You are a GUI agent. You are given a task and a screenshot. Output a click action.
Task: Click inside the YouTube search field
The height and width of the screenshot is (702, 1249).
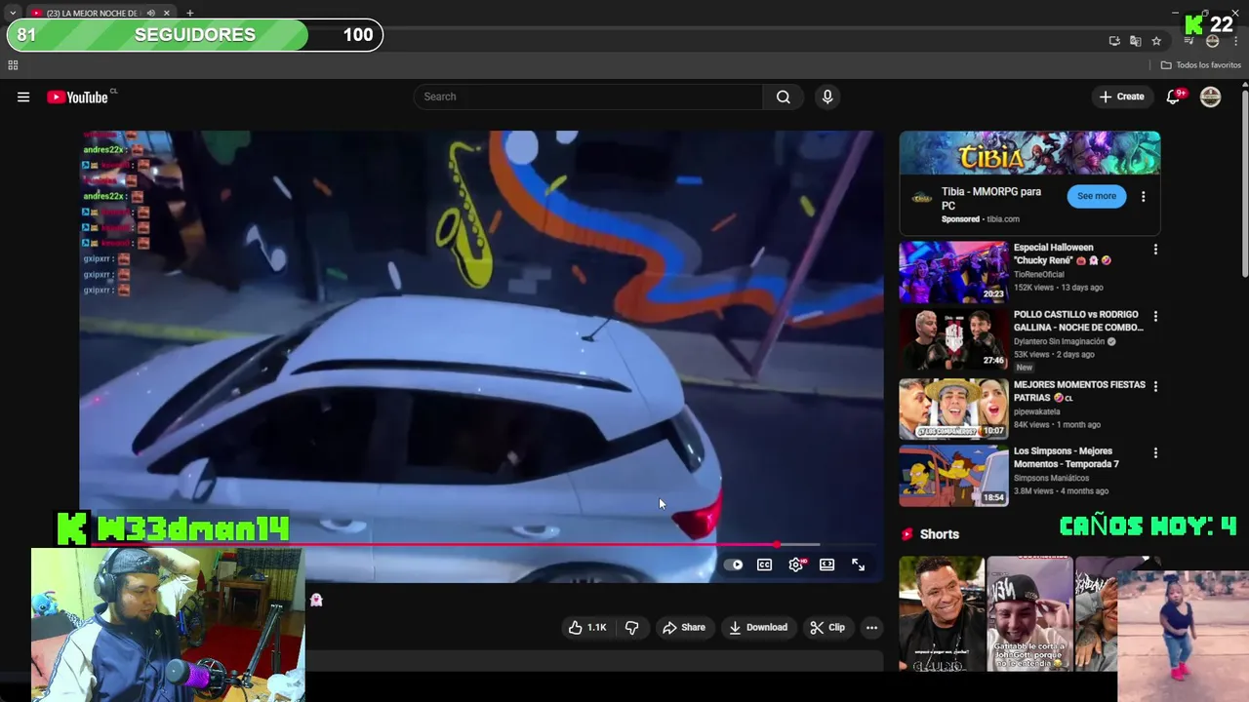588,97
